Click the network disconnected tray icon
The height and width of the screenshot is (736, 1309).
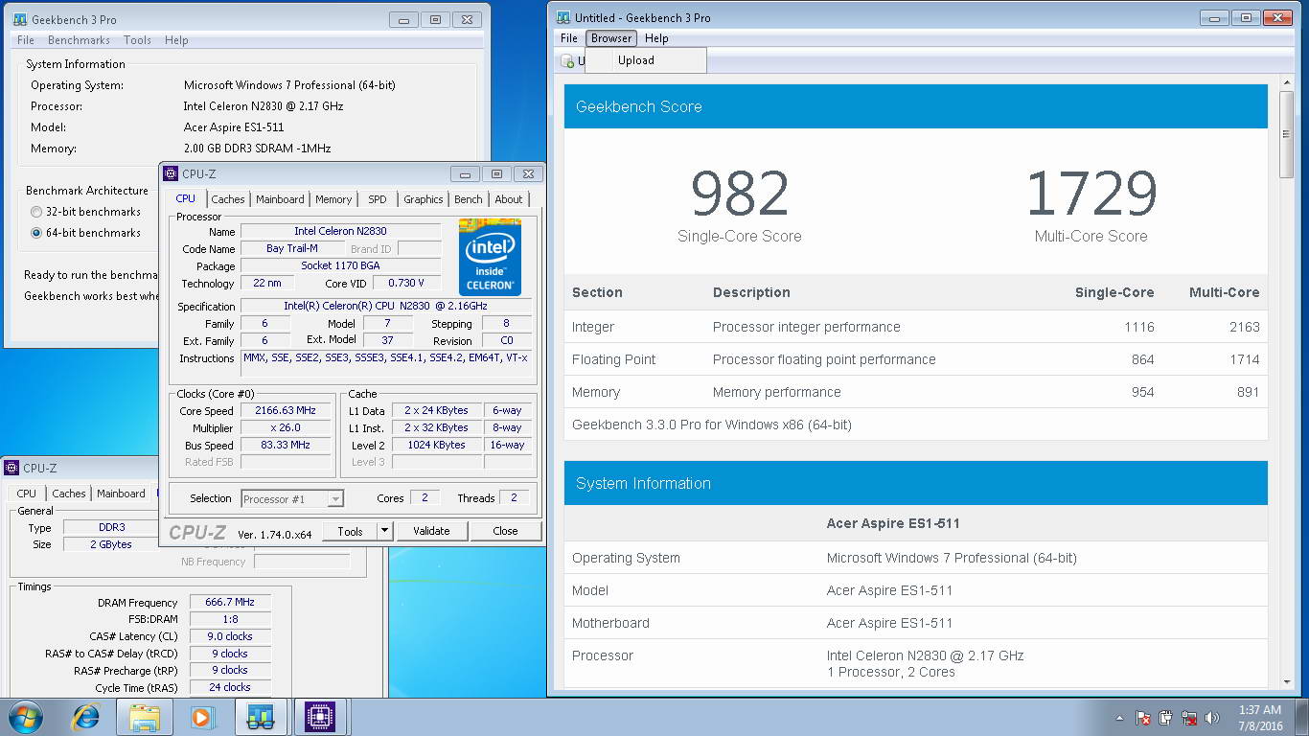1189,718
